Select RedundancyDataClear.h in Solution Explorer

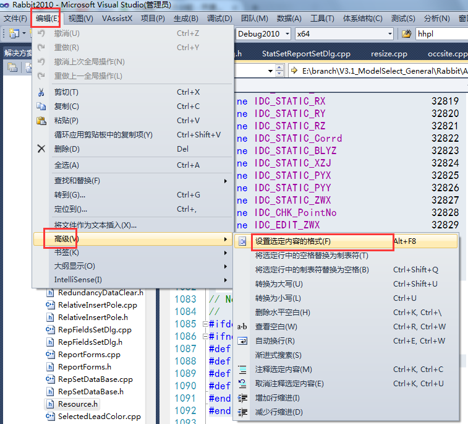tap(101, 293)
